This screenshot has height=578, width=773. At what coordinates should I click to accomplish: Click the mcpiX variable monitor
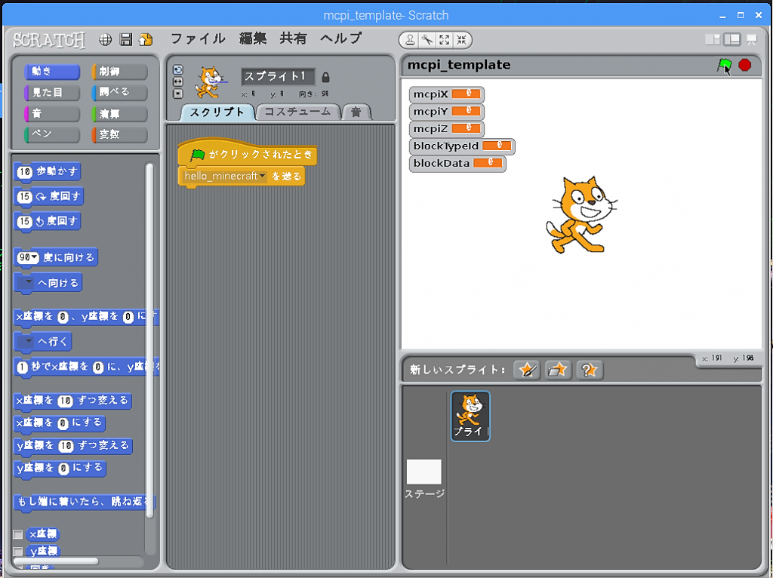[447, 94]
